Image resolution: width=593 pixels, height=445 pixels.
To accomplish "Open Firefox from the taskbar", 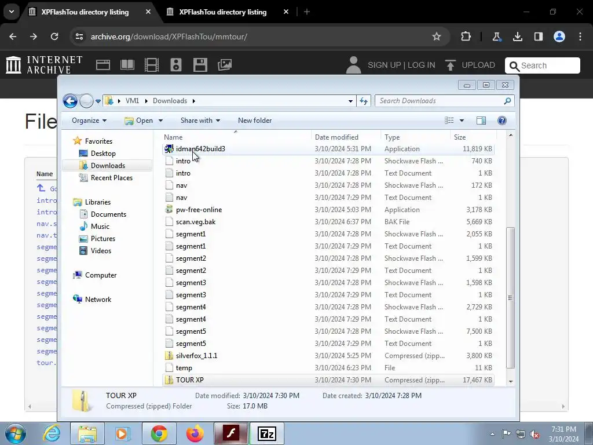I will coord(195,433).
